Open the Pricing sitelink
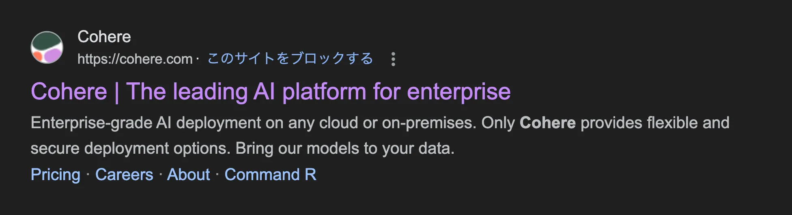The image size is (792, 215). (x=56, y=175)
